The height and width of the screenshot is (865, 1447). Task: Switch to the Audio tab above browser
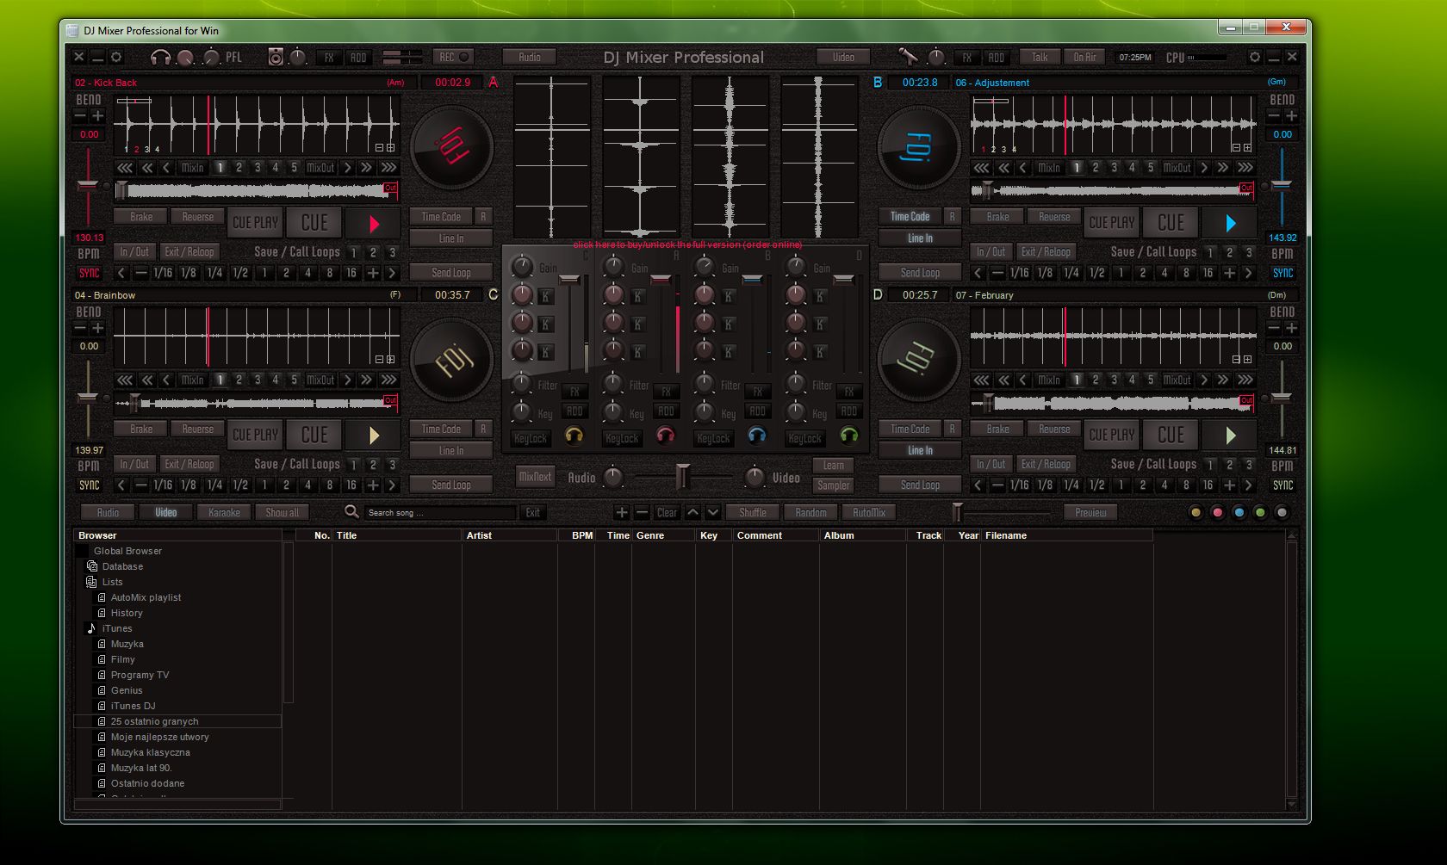pos(109,513)
